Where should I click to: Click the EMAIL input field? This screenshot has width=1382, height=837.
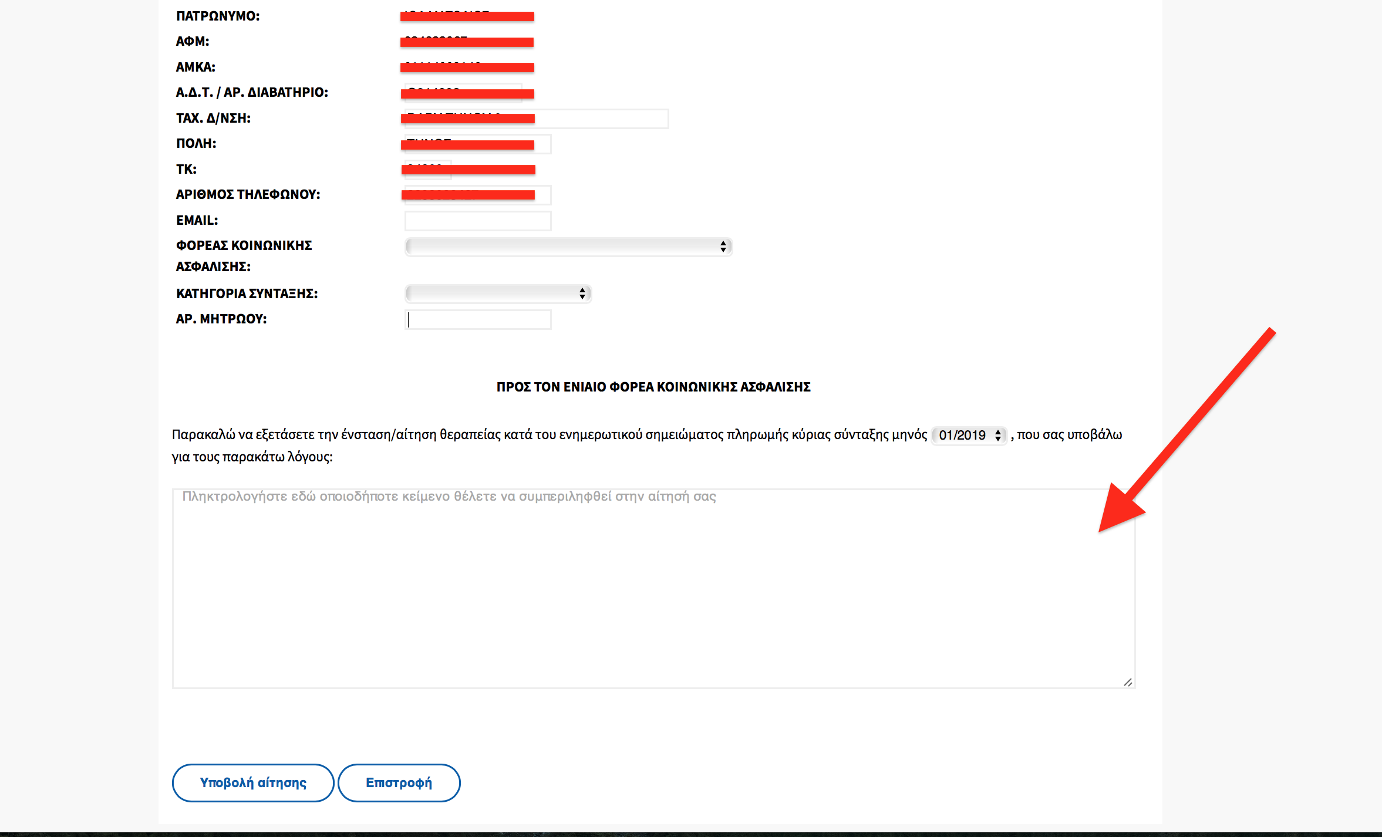click(x=478, y=221)
